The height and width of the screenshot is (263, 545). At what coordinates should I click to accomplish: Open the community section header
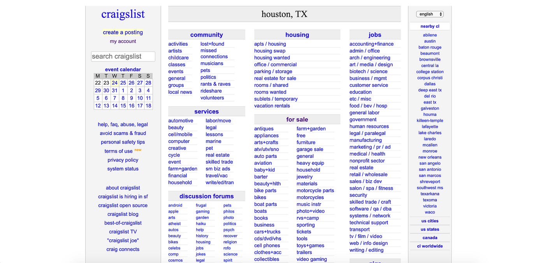(207, 35)
